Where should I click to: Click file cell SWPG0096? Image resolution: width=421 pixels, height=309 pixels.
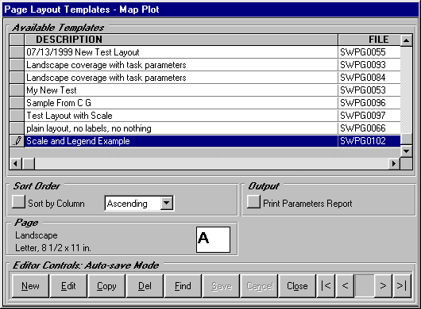click(x=369, y=103)
